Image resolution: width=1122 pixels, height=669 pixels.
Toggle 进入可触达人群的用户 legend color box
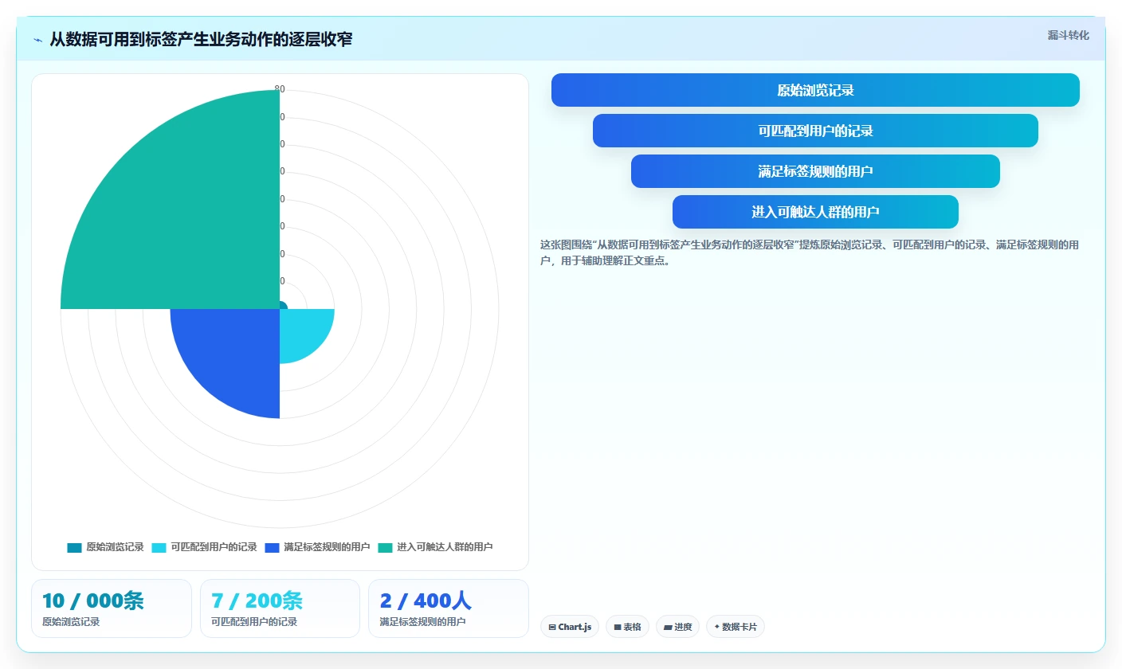(386, 547)
